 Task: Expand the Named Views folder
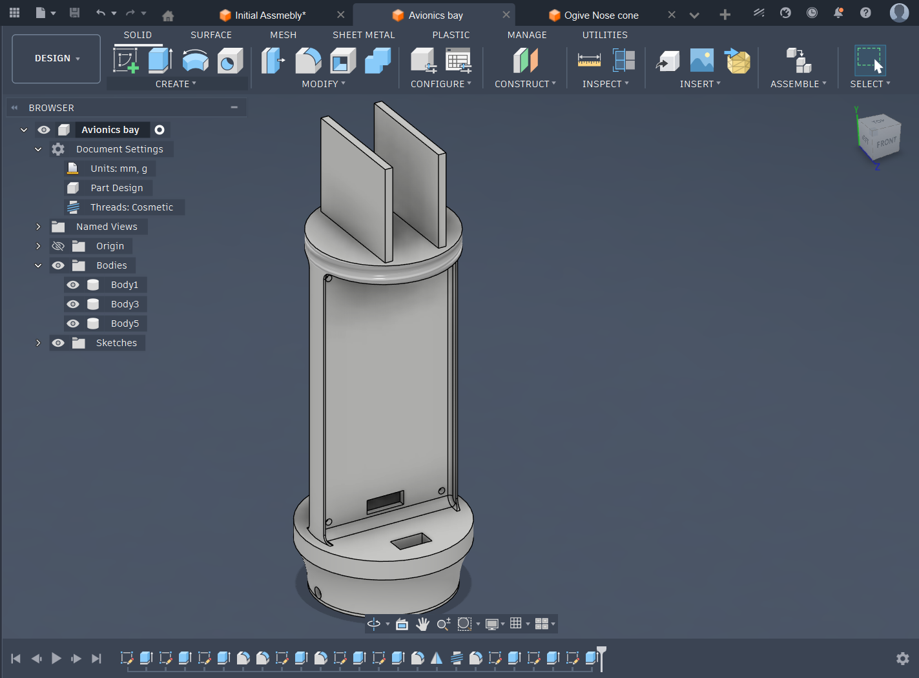click(x=38, y=227)
